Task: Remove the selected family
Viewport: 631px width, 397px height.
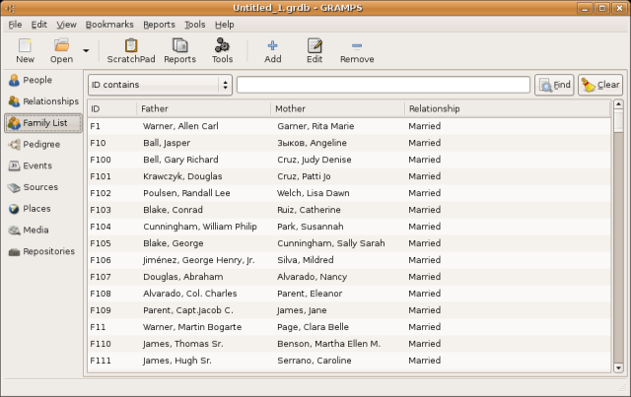Action: (x=357, y=50)
